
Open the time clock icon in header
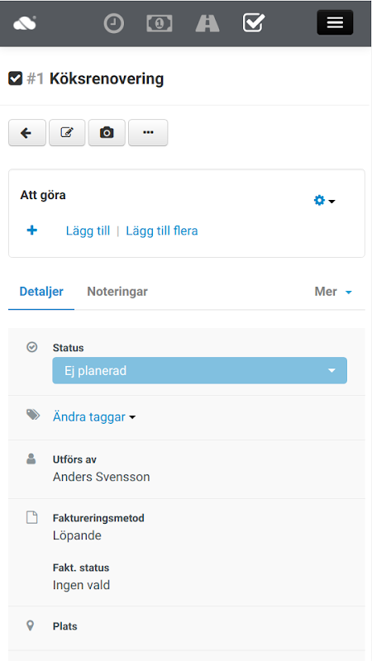pos(114,23)
